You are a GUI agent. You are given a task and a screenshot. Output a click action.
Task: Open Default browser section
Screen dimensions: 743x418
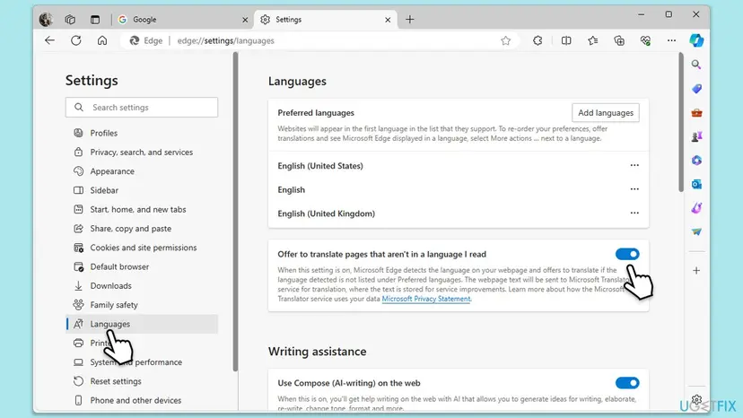142,266
